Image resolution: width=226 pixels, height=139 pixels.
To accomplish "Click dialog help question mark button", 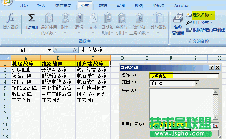I will [212, 68].
